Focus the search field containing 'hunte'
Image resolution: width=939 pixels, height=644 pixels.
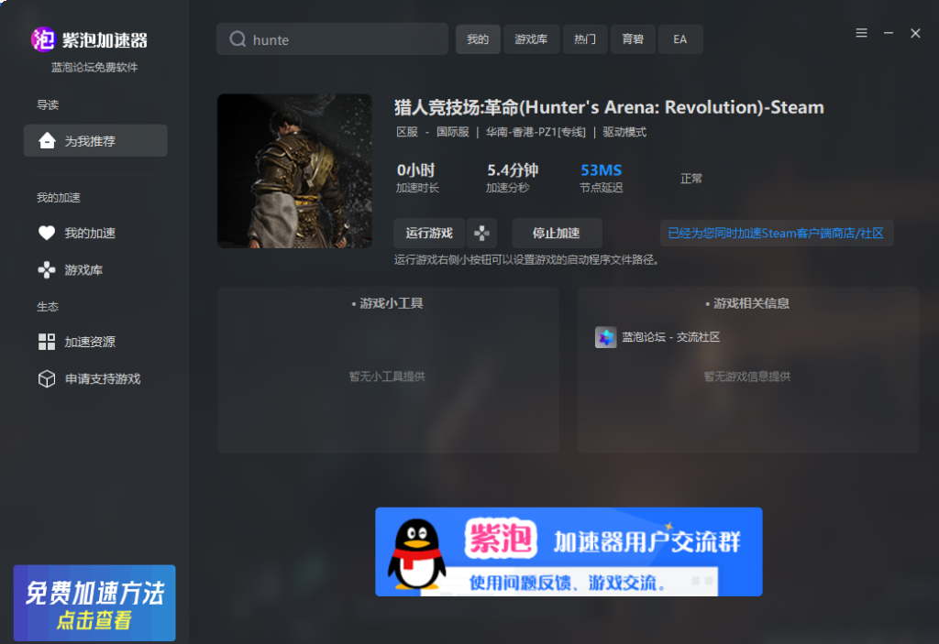click(332, 39)
